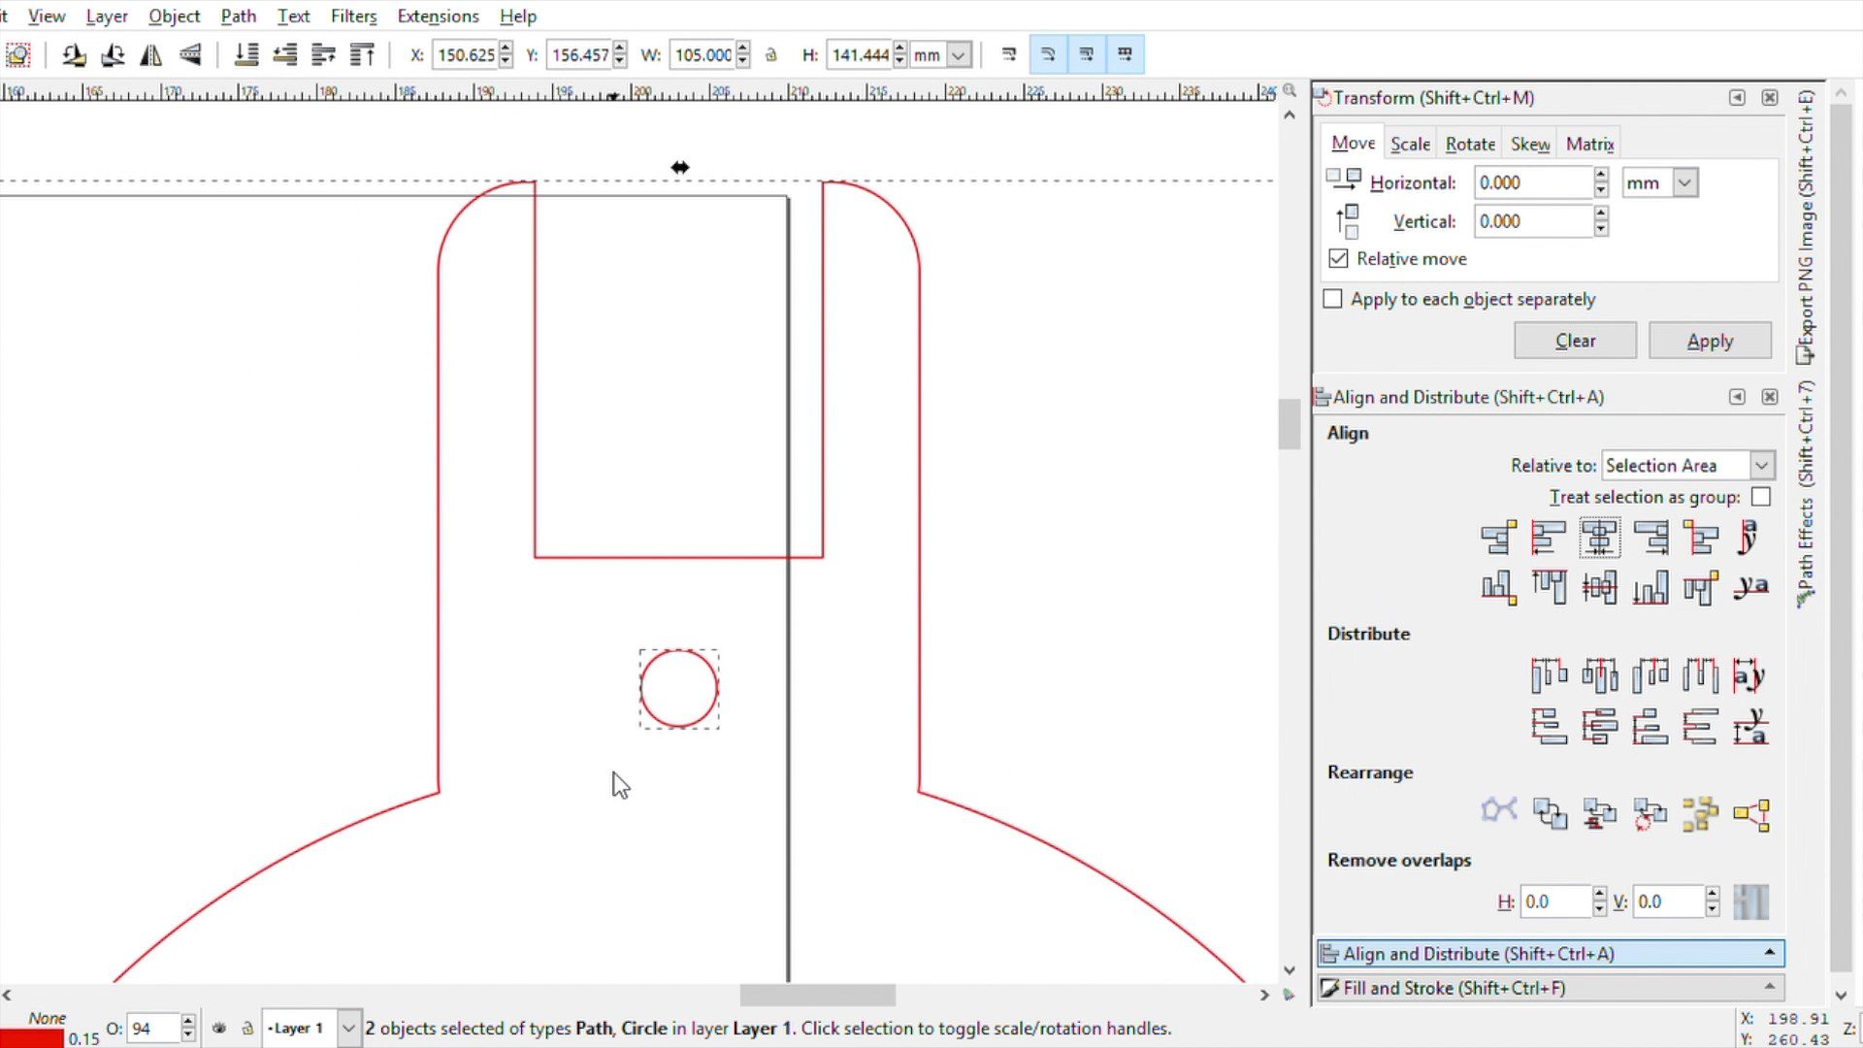Lower selection to bottom icon
1863x1048 pixels.
pos(246,55)
